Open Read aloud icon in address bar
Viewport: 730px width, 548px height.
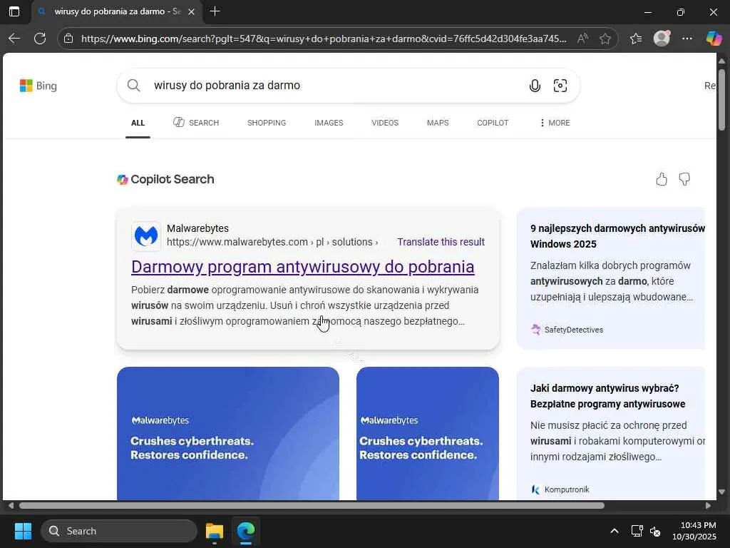tap(582, 39)
